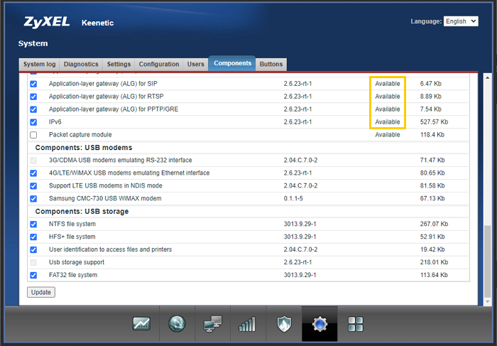Image resolution: width=497 pixels, height=346 pixels.
Task: Enable the Packet capture module checkbox
Action: point(33,135)
